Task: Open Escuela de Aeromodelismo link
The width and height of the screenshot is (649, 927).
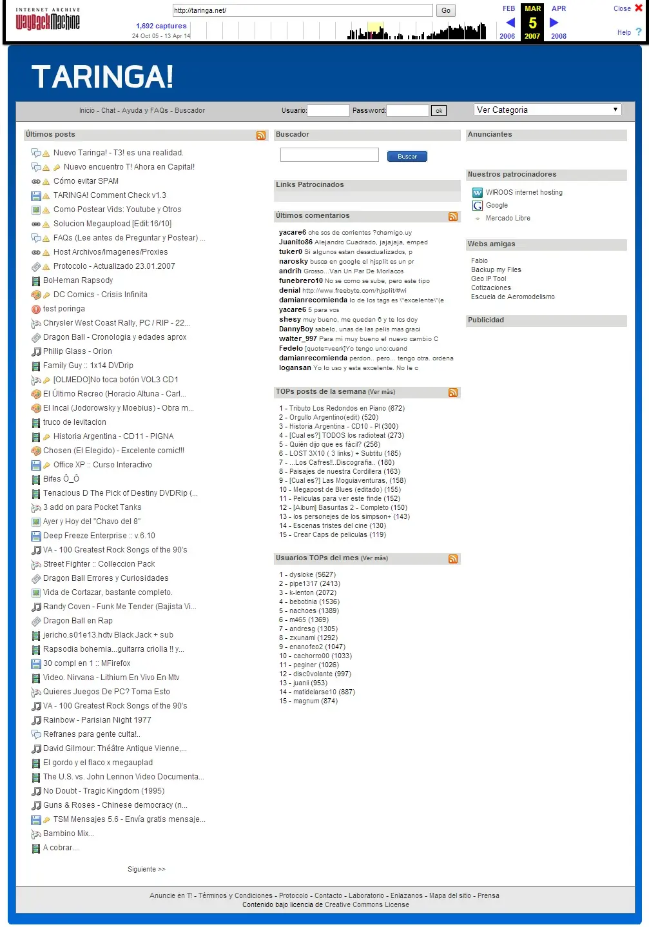Action: click(513, 297)
